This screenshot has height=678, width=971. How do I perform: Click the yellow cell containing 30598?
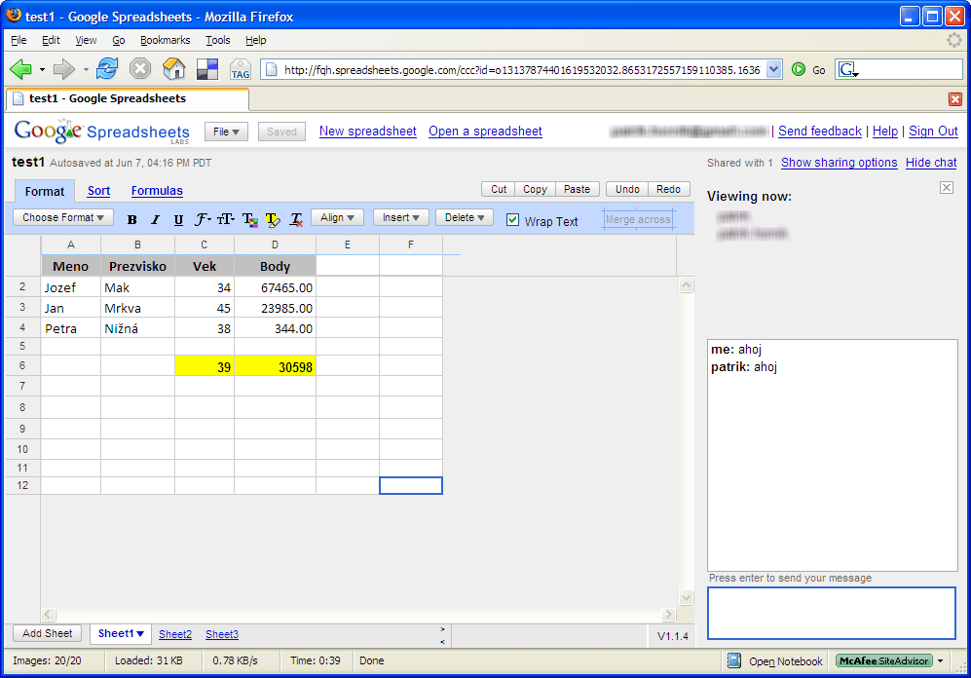click(x=275, y=366)
